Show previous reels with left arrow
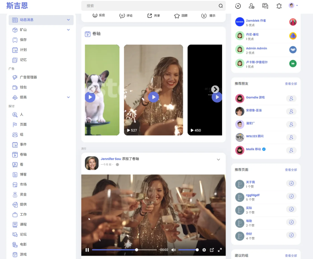The height and width of the screenshot is (259, 313). (x=91, y=89)
